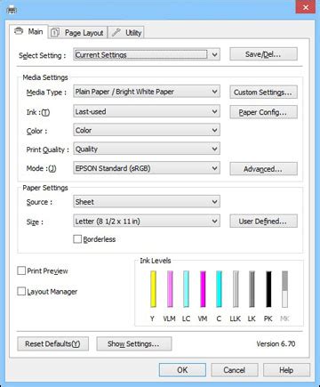Click the photo black (PK) ink bar

pyautogui.click(x=268, y=289)
